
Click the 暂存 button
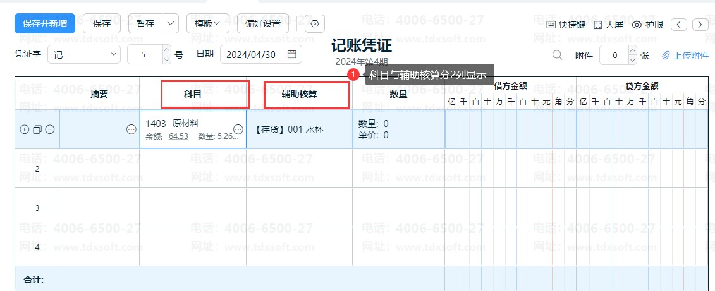coord(145,23)
